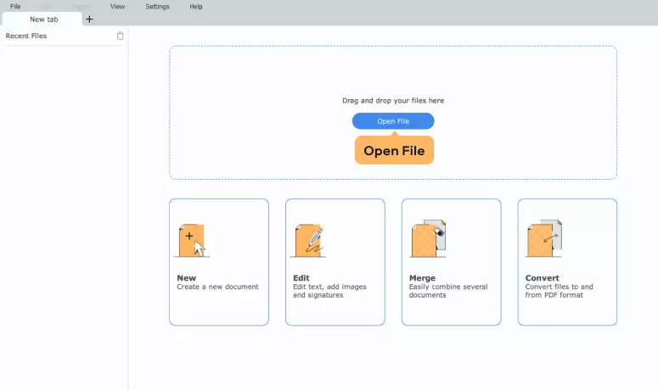
Task: Click the blue Open File button
Action: tap(393, 121)
